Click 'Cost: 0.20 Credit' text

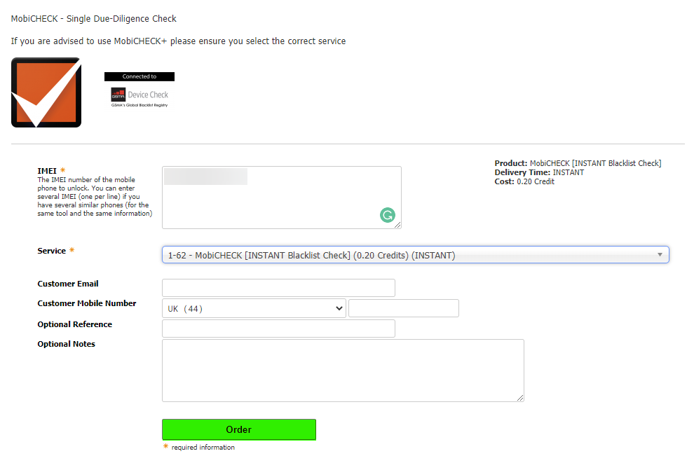(x=524, y=181)
